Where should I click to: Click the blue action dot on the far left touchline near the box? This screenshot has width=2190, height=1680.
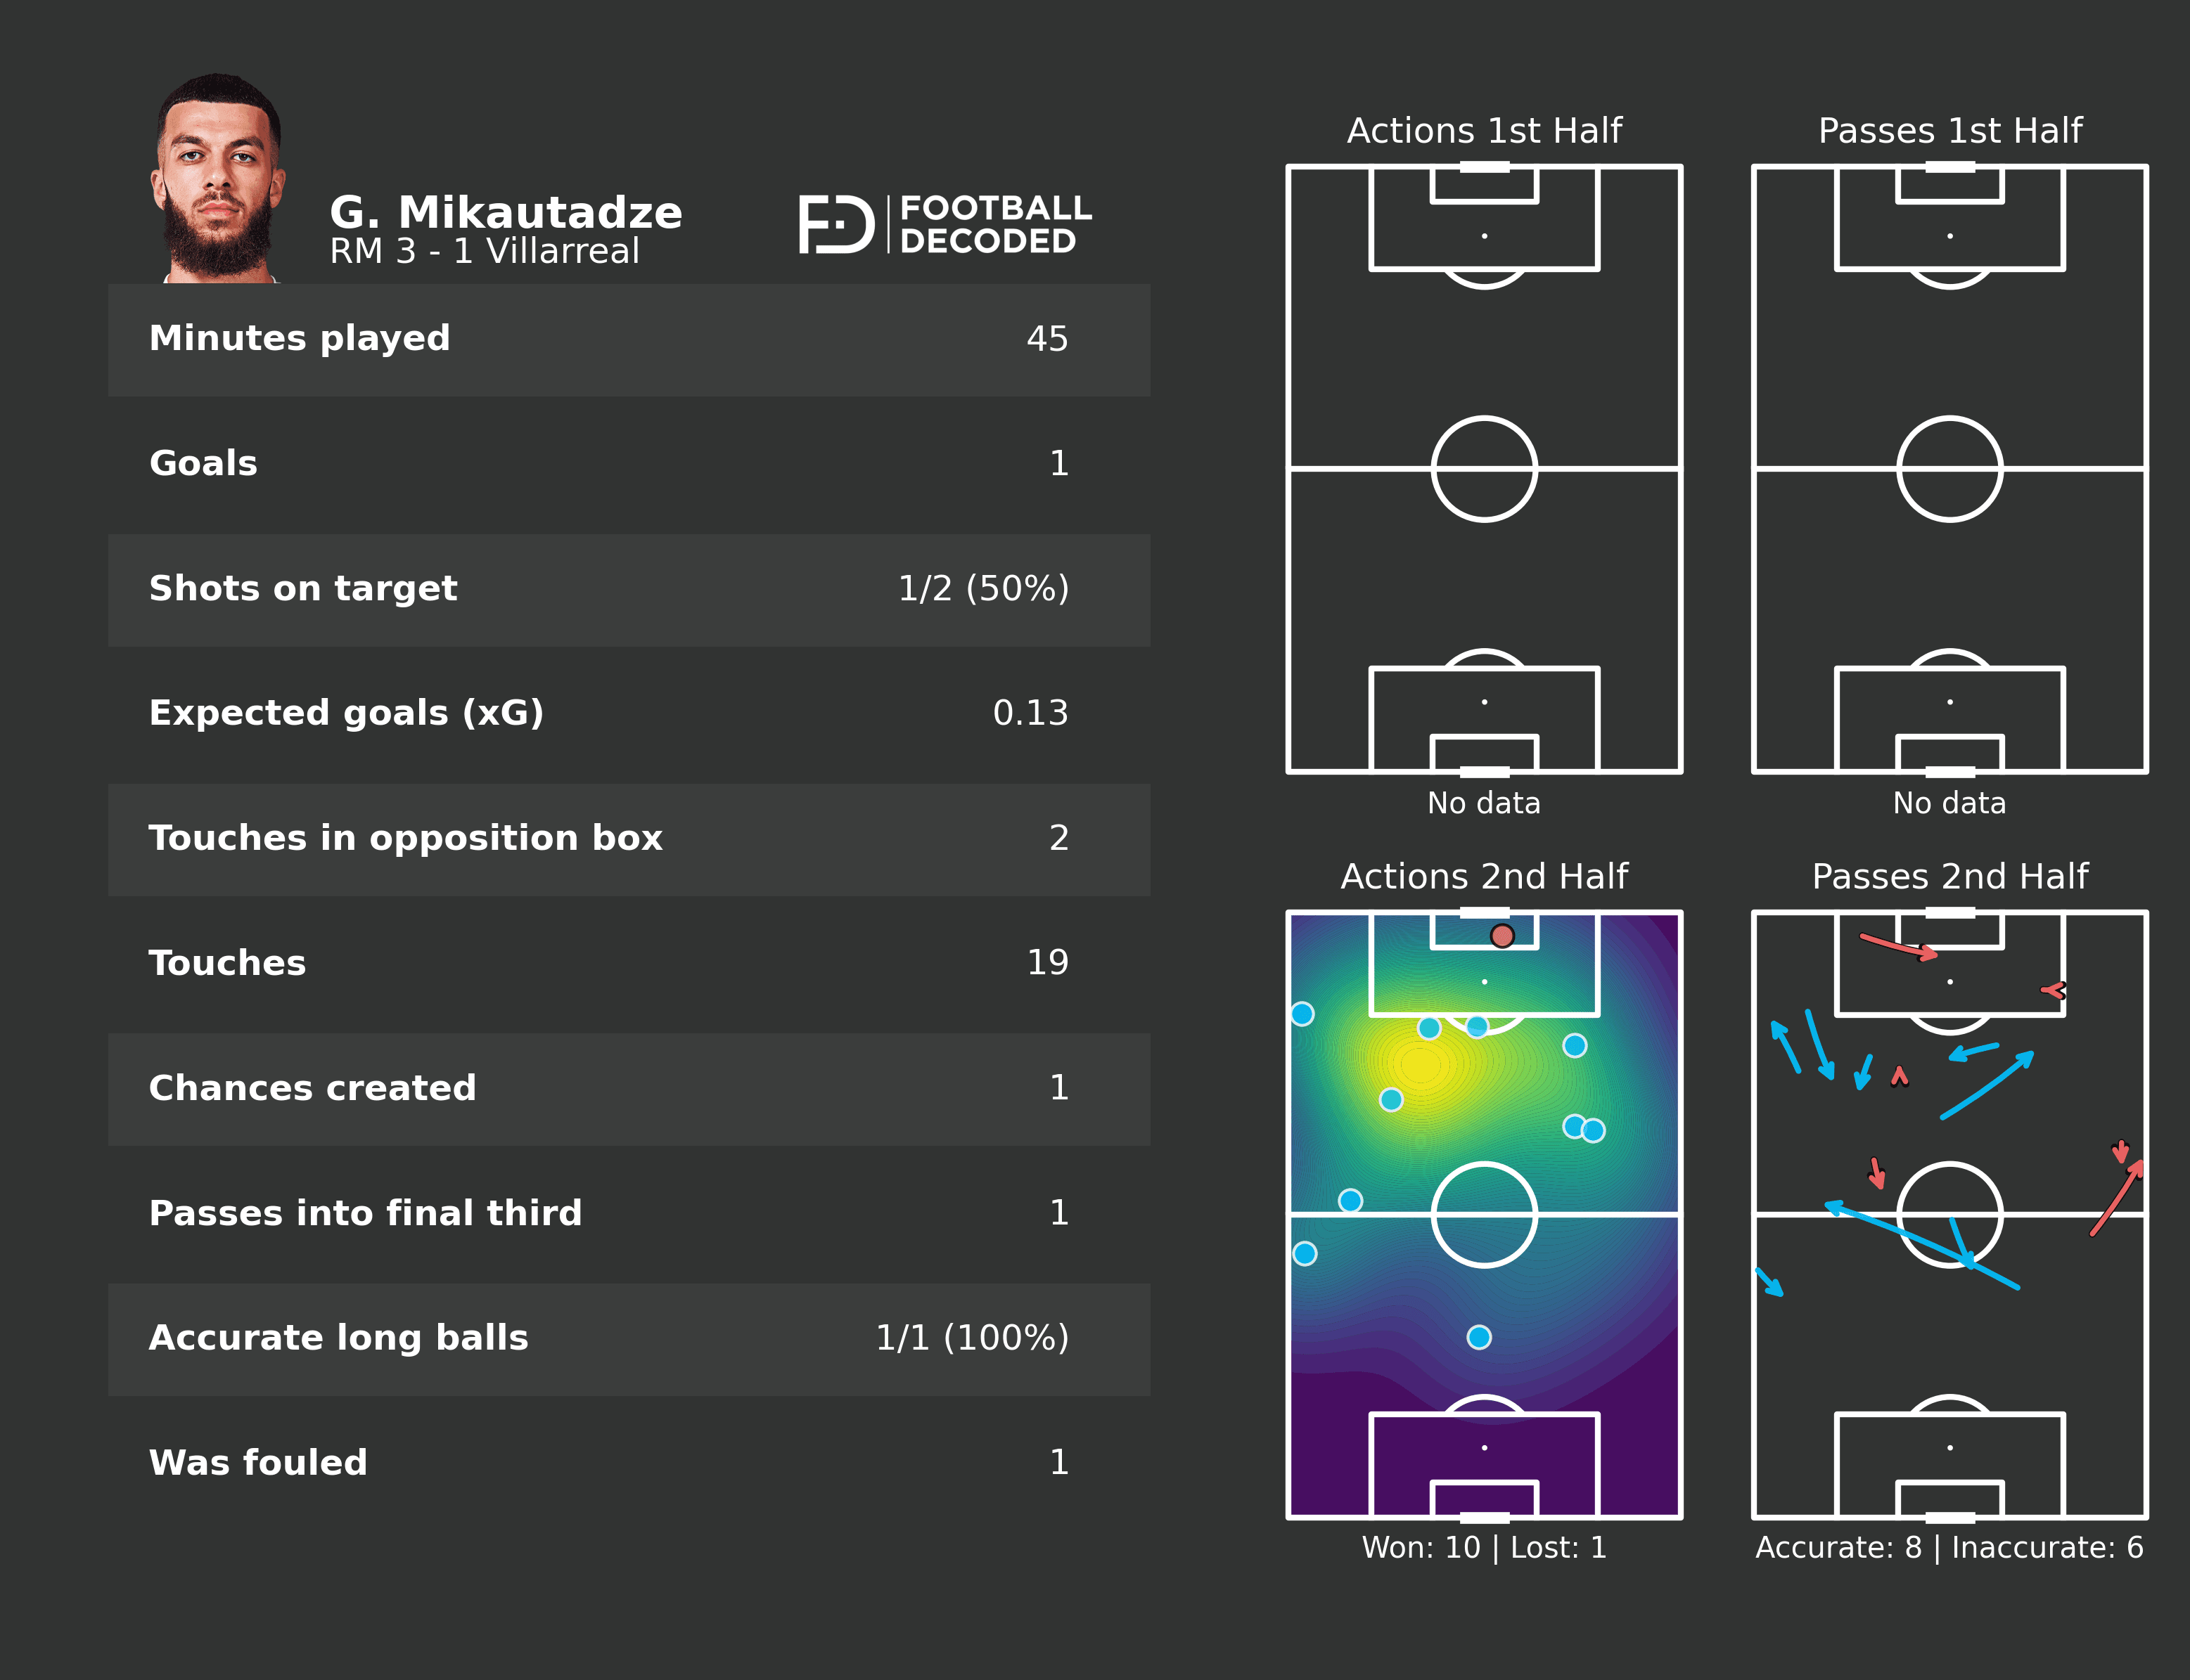tap(1302, 1014)
